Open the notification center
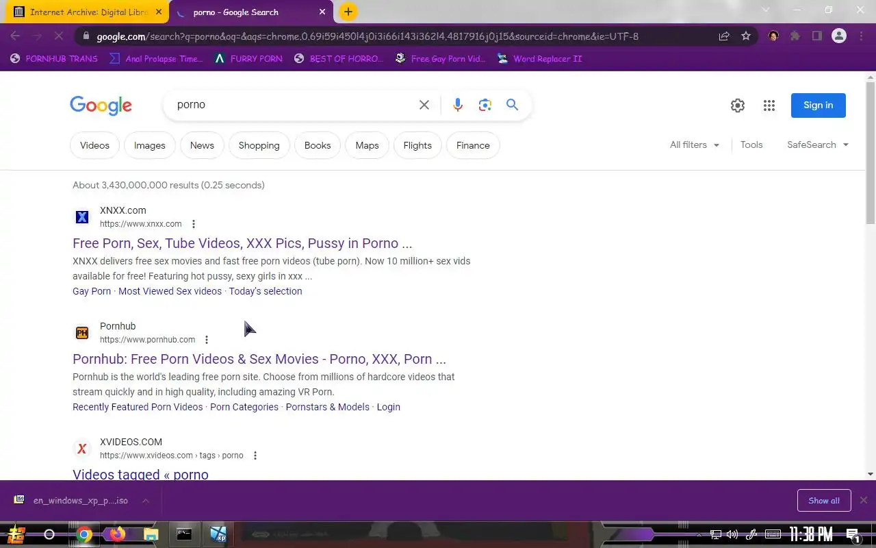The width and height of the screenshot is (876, 548). [853, 534]
